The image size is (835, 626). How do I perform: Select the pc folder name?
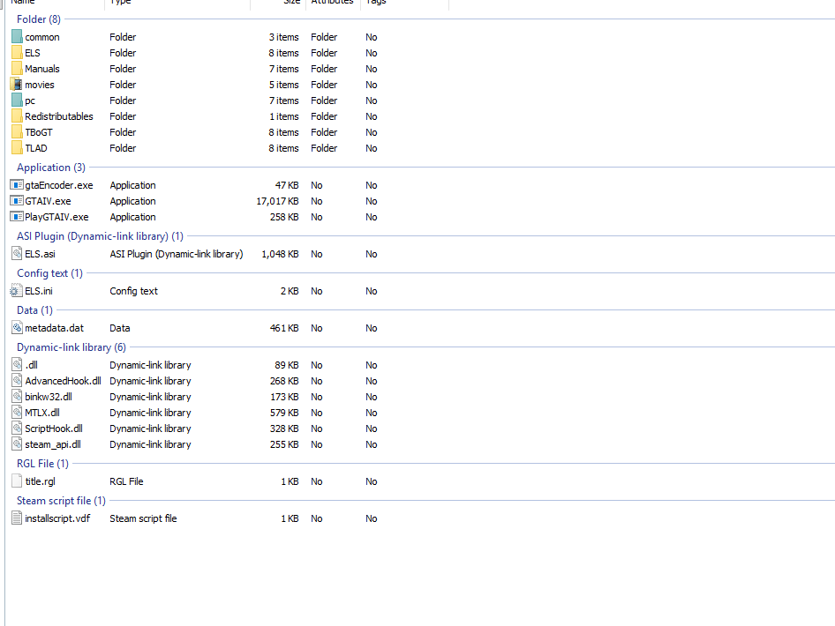pos(30,101)
